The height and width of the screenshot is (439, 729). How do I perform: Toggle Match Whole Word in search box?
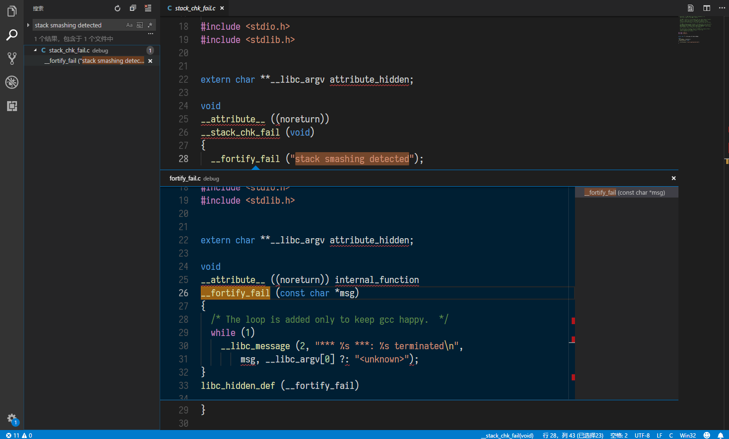[x=140, y=25]
